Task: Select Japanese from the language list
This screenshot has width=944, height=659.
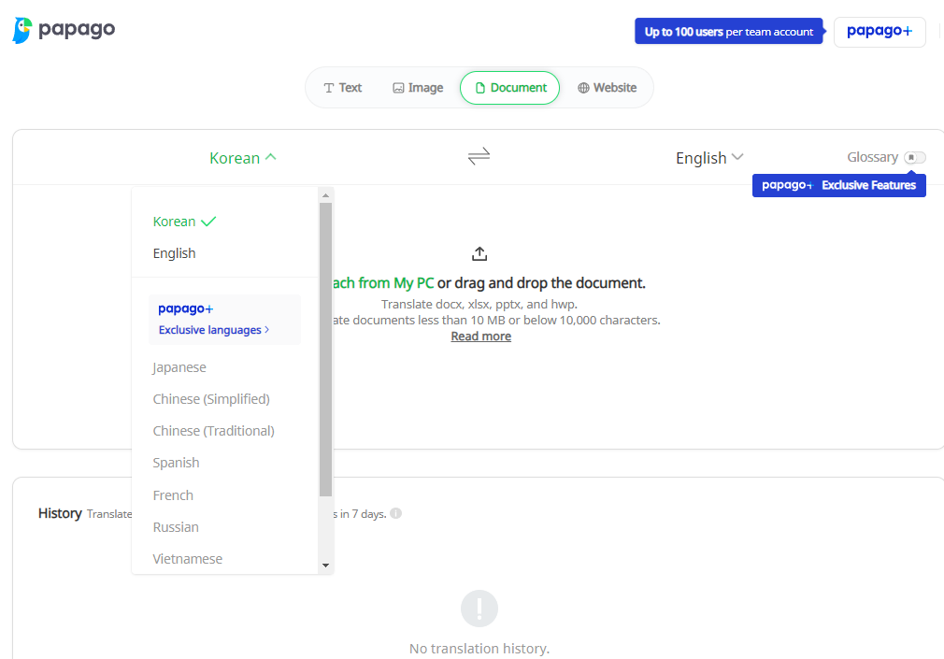Action: tap(179, 367)
